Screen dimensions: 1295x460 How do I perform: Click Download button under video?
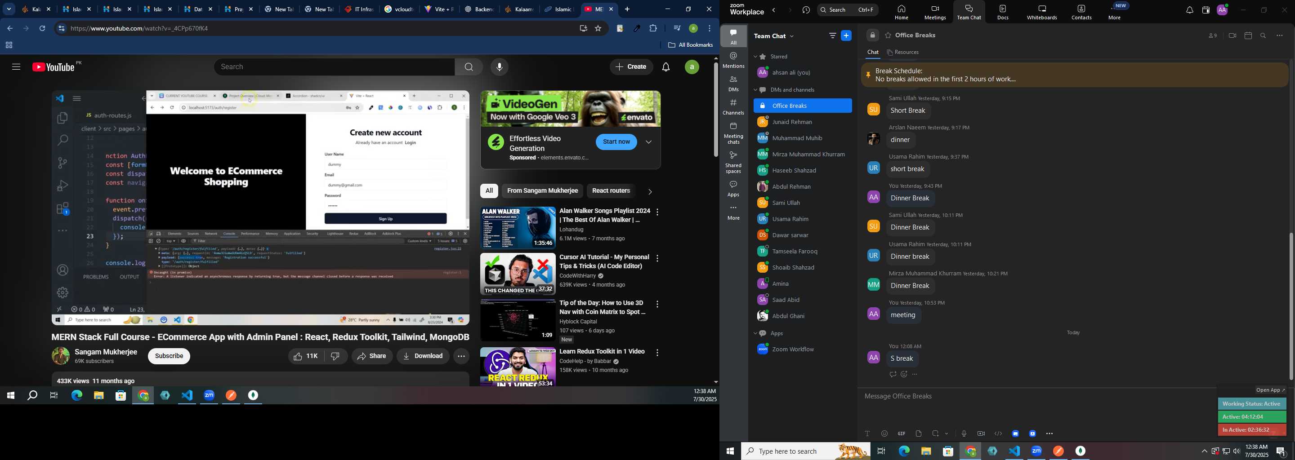[423, 356]
